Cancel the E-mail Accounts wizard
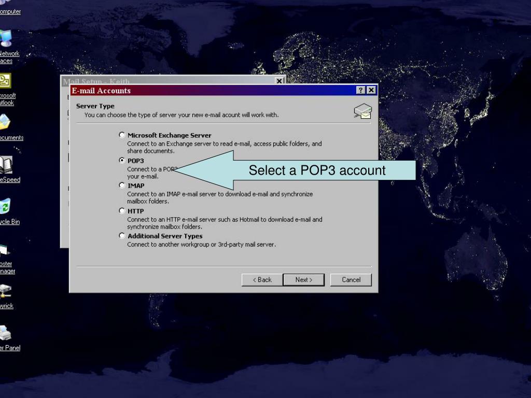 351,279
